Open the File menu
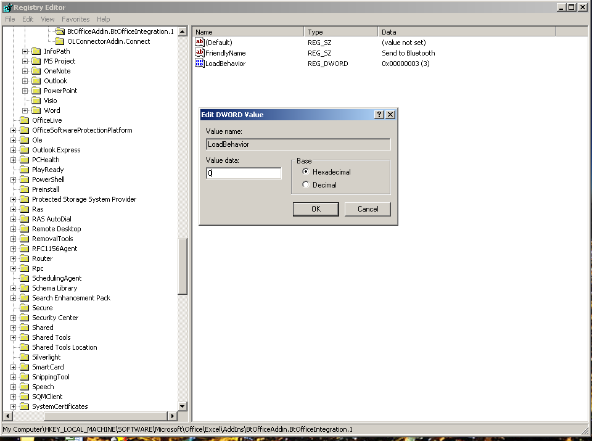 click(10, 19)
